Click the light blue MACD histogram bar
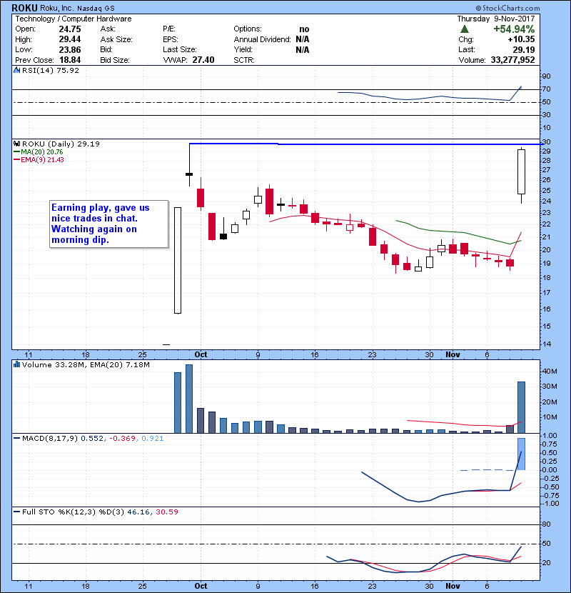Screen dimensions: 571x593 click(521, 454)
